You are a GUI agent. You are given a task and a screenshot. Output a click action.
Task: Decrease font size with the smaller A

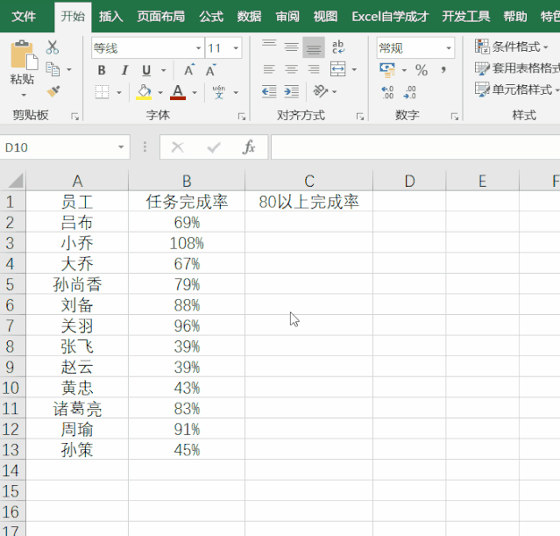(x=211, y=70)
